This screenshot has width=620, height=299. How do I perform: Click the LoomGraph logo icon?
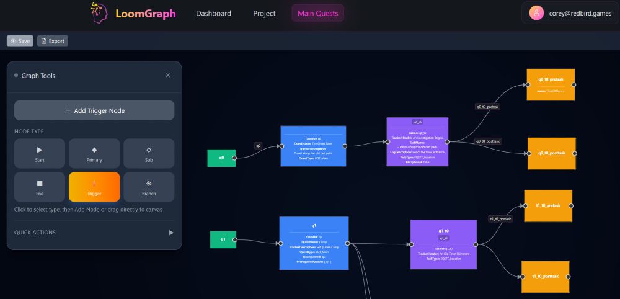[x=99, y=12]
